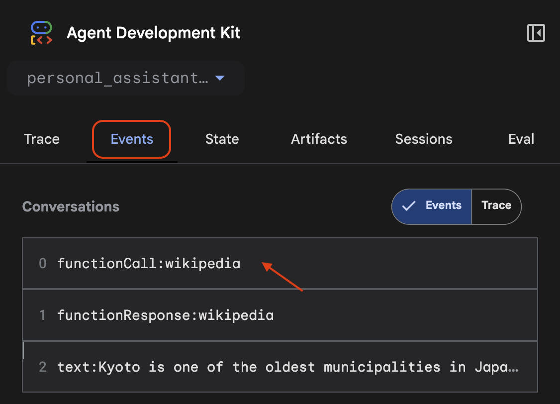Click the dropdown caret beside personal_assistant
This screenshot has width=560, height=404.
219,78
